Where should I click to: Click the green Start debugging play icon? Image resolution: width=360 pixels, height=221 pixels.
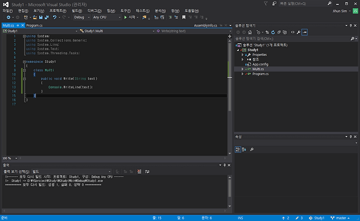pos(125,17)
